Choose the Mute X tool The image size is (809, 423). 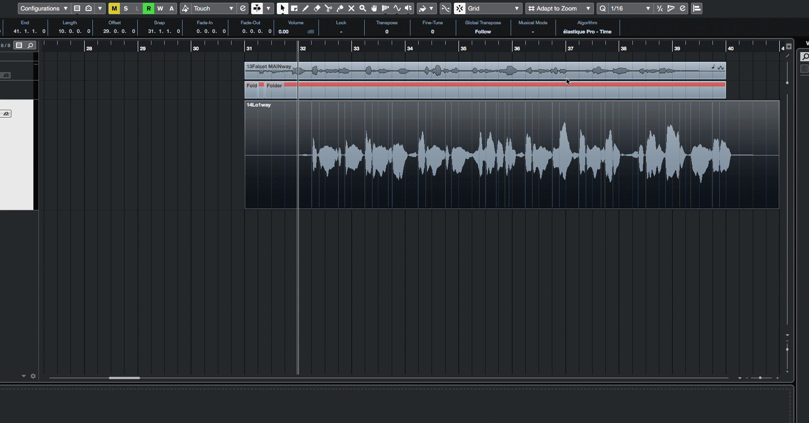pos(351,8)
